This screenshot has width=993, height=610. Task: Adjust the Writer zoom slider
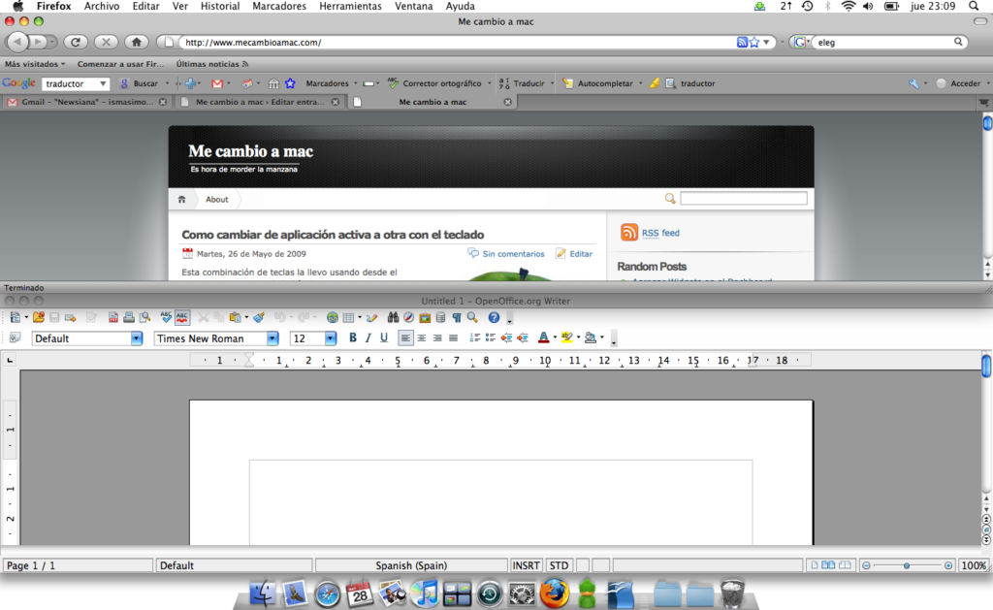(x=907, y=565)
